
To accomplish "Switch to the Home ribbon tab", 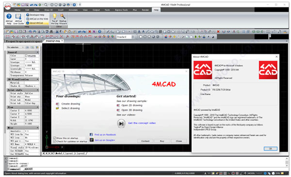I will coord(17,10).
